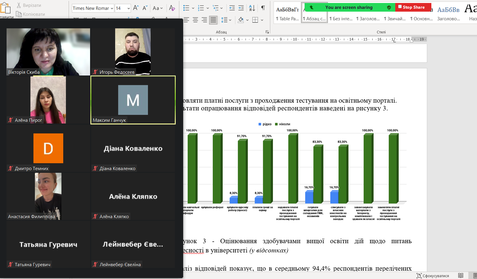Click the Sort A-Z icon
This screenshot has height=279, width=477.
tap(252, 8)
